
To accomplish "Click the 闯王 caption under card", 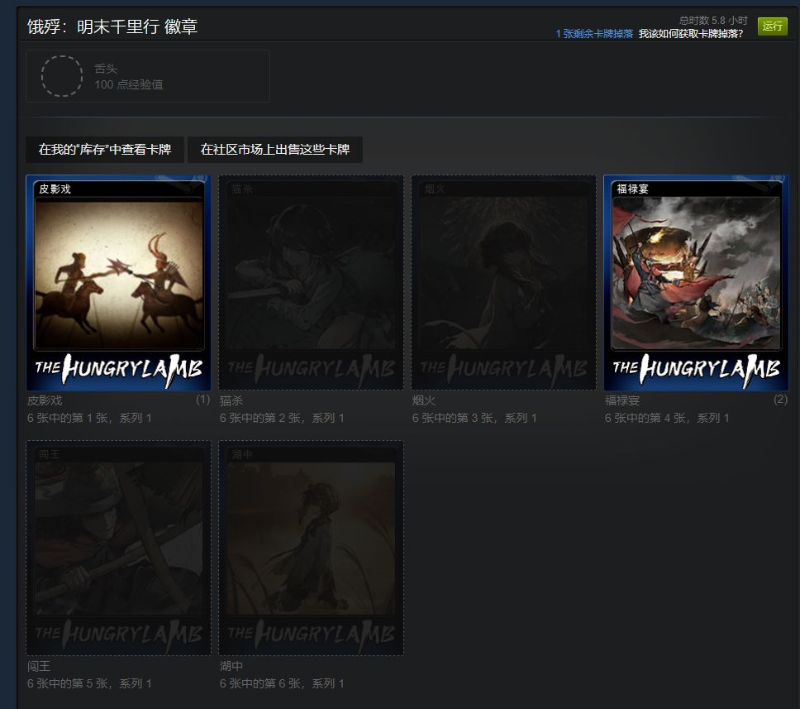I will 39,666.
